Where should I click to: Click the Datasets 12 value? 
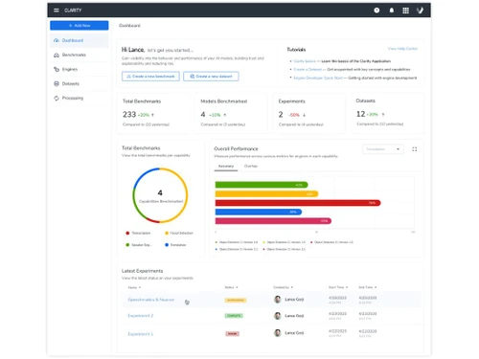coord(360,114)
